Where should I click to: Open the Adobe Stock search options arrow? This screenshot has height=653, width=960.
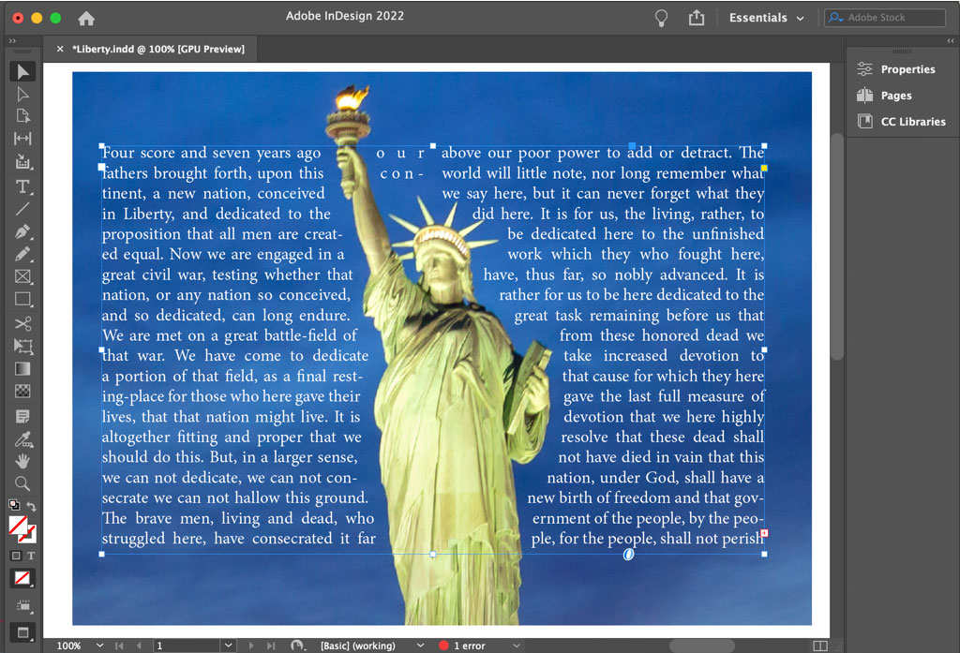[835, 18]
